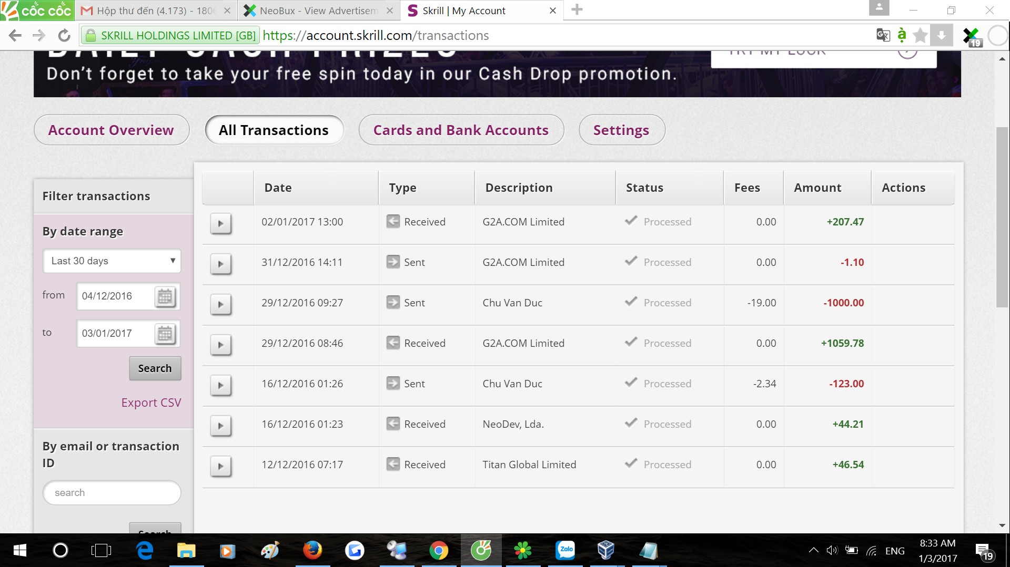The height and width of the screenshot is (567, 1010).
Task: Switch to the Account Overview tab
Action: point(112,130)
